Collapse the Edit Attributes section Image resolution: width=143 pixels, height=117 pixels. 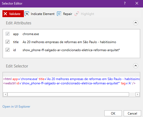pos(135,23)
